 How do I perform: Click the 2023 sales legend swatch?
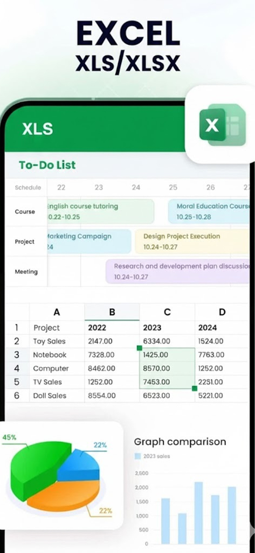[x=137, y=456]
